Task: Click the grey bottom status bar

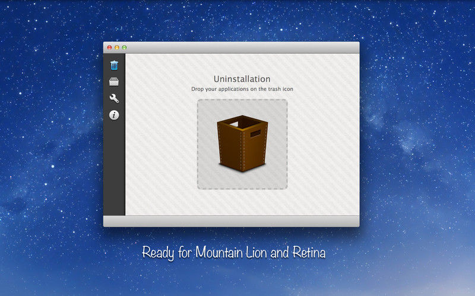Action: 232,221
